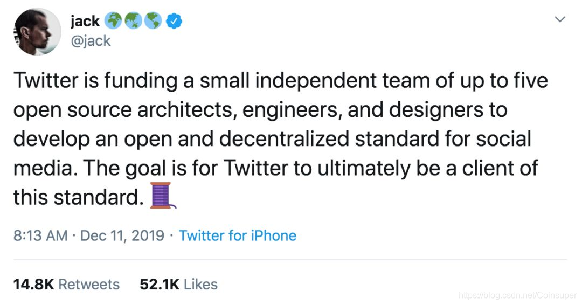
Task: Open the @jack handle link
Action: 91,40
